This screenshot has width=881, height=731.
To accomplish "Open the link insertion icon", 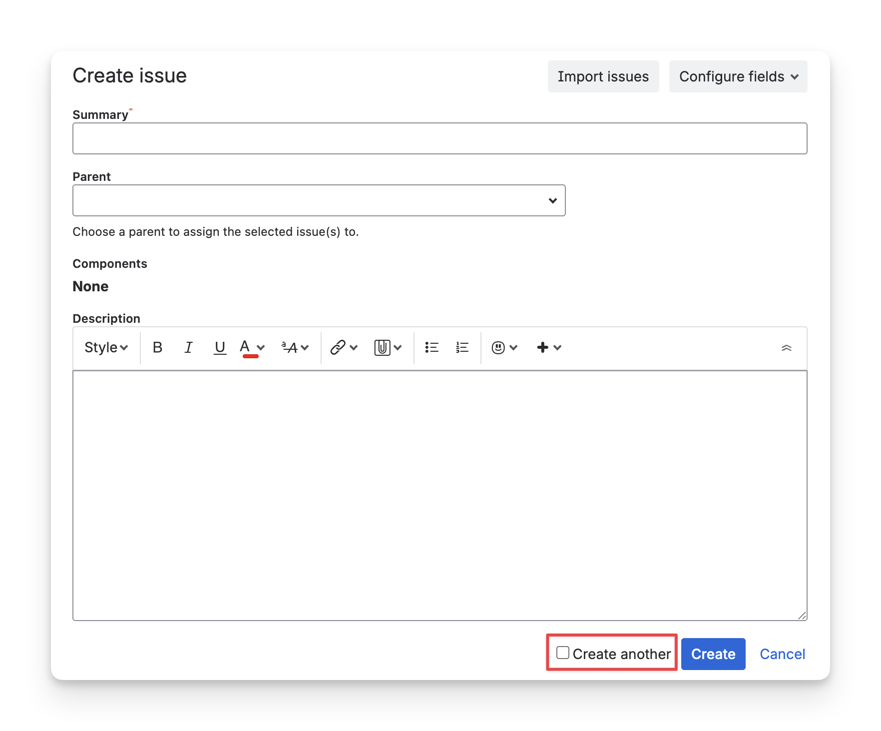I will coord(338,347).
